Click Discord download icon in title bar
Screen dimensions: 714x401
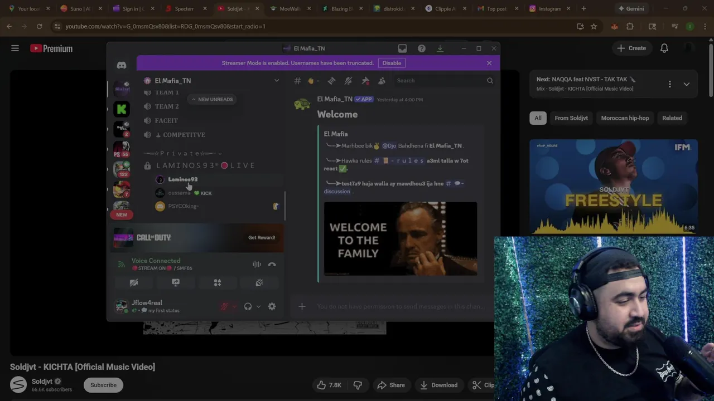point(440,48)
